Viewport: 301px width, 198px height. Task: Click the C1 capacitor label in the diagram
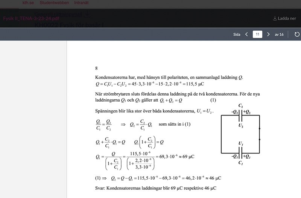tap(240, 163)
